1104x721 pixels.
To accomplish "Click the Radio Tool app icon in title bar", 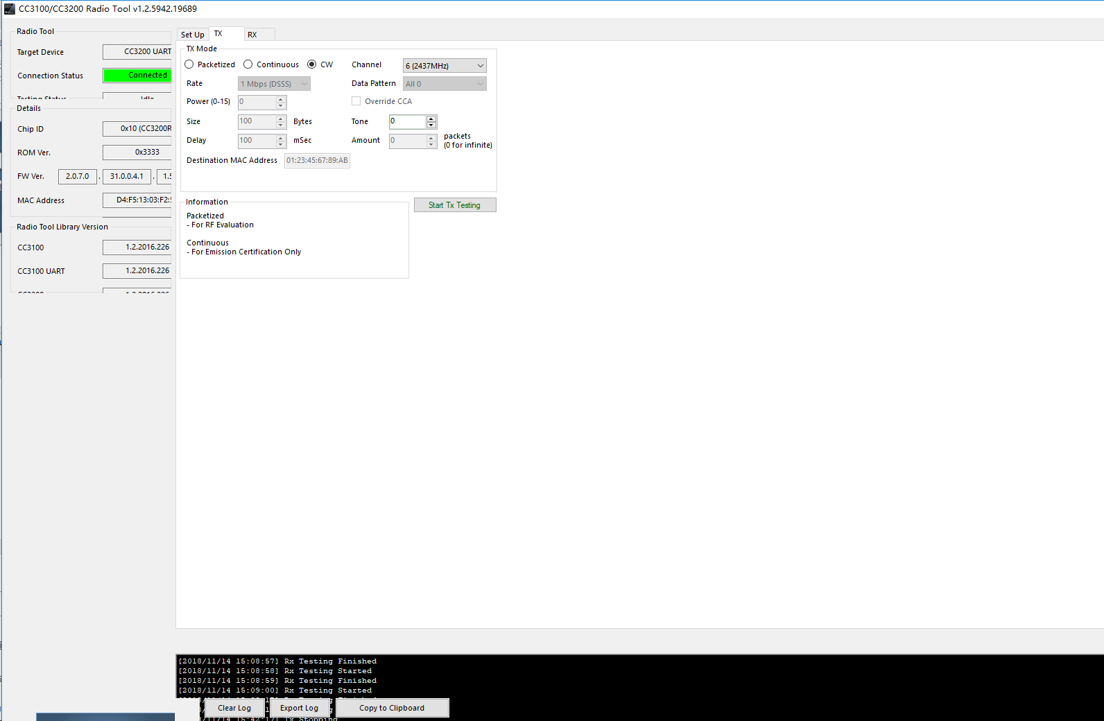I will (10, 9).
